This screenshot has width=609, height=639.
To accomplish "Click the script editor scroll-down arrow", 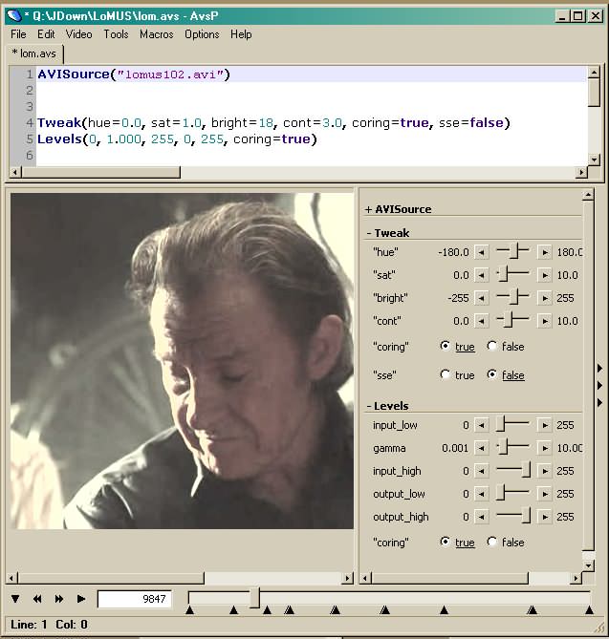I will pos(594,160).
